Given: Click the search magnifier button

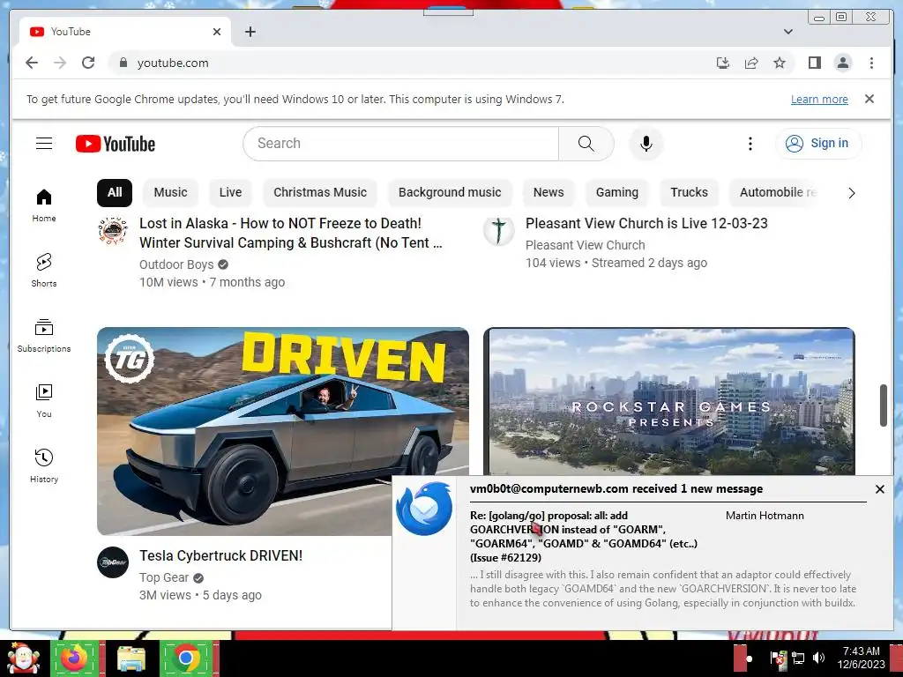Looking at the screenshot, I should (x=586, y=144).
